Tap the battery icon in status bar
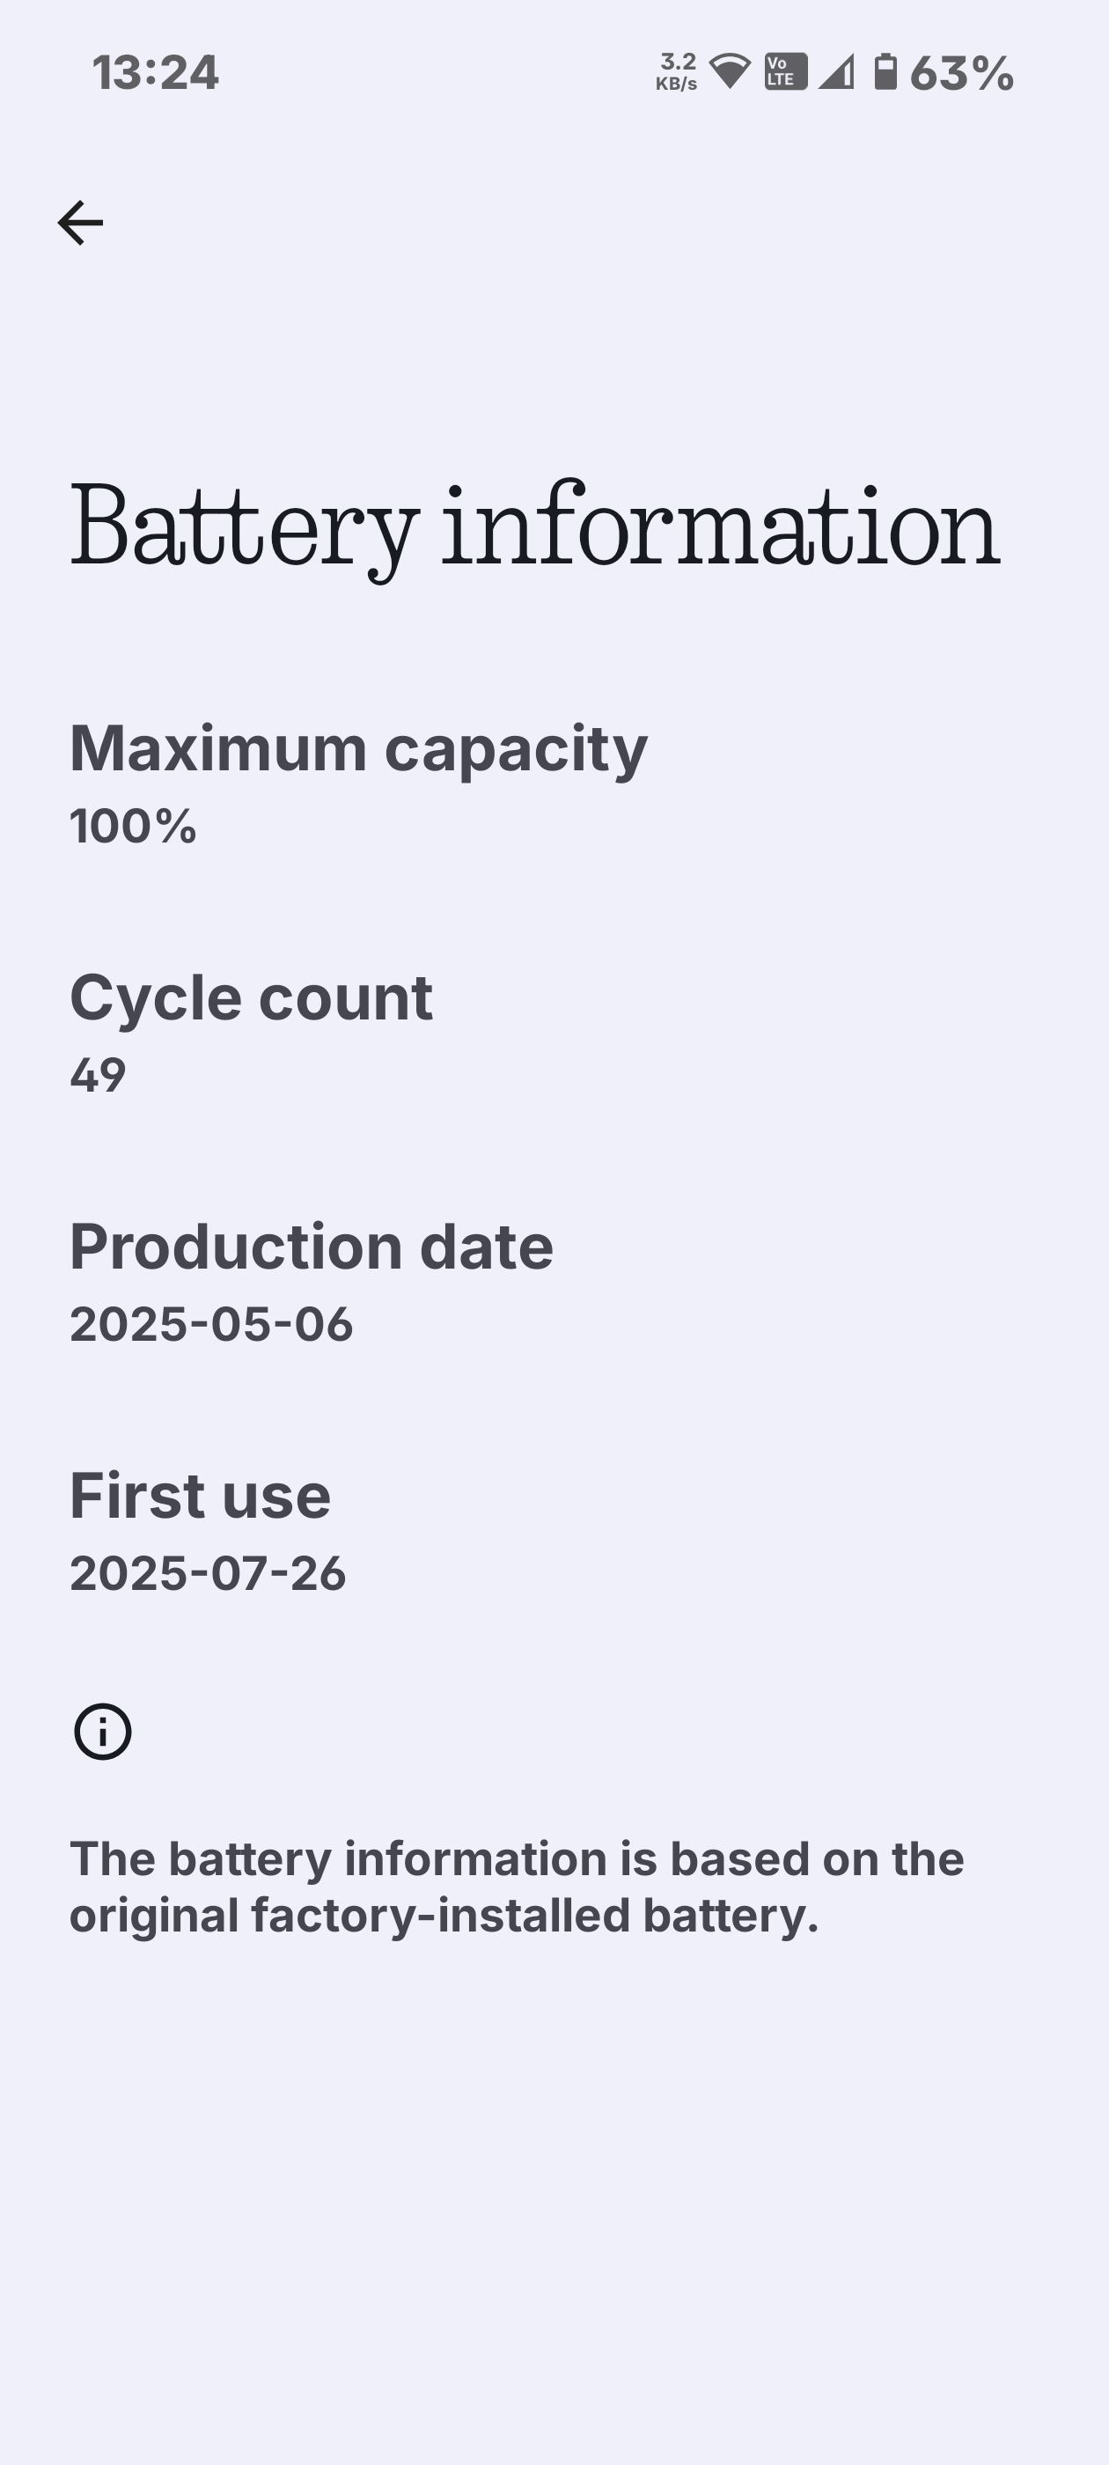The width and height of the screenshot is (1109, 2465). (886, 72)
